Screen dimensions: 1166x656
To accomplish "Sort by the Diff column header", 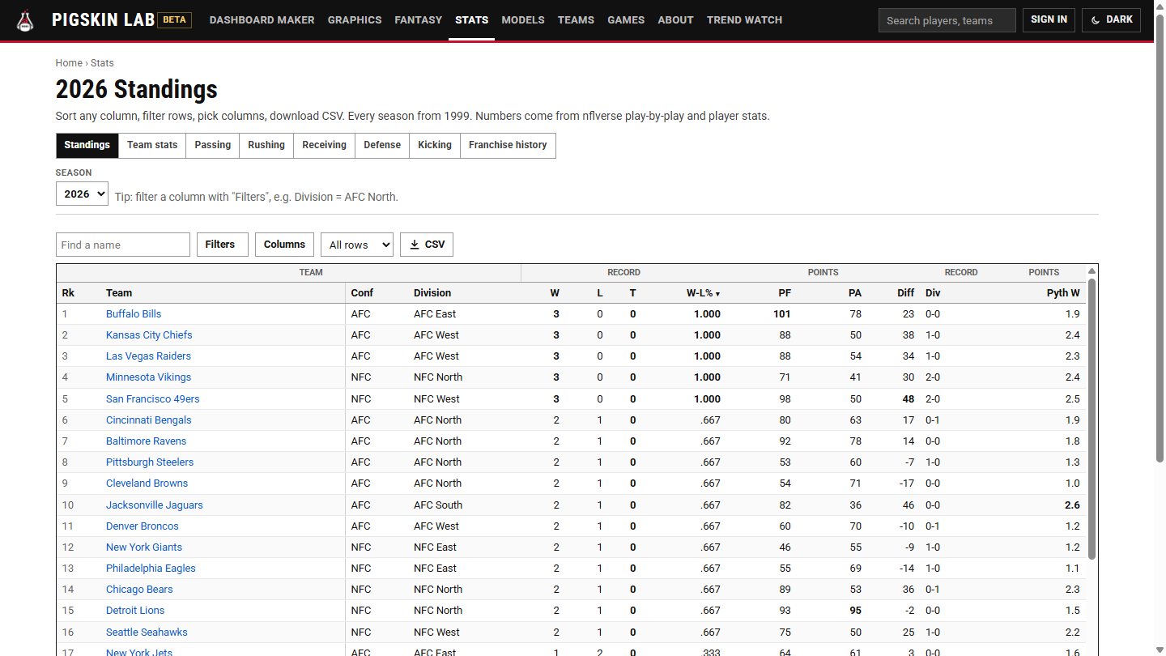I will (x=905, y=293).
